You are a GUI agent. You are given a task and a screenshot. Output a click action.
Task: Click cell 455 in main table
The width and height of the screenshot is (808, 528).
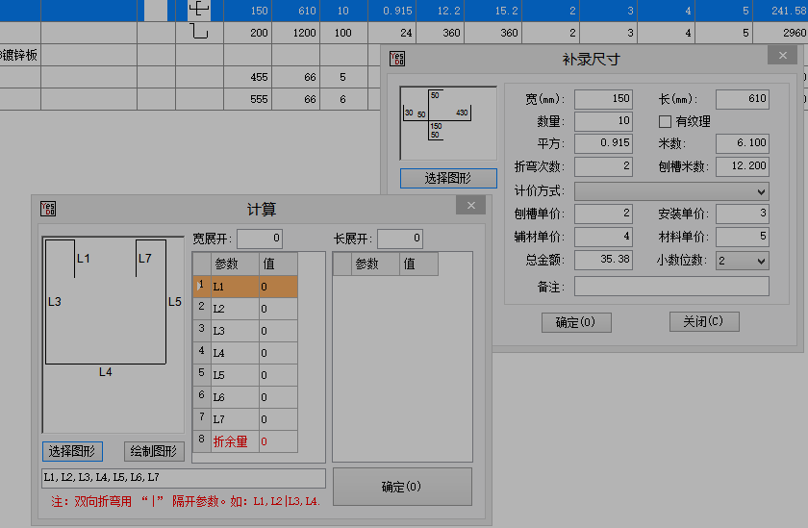coord(248,77)
